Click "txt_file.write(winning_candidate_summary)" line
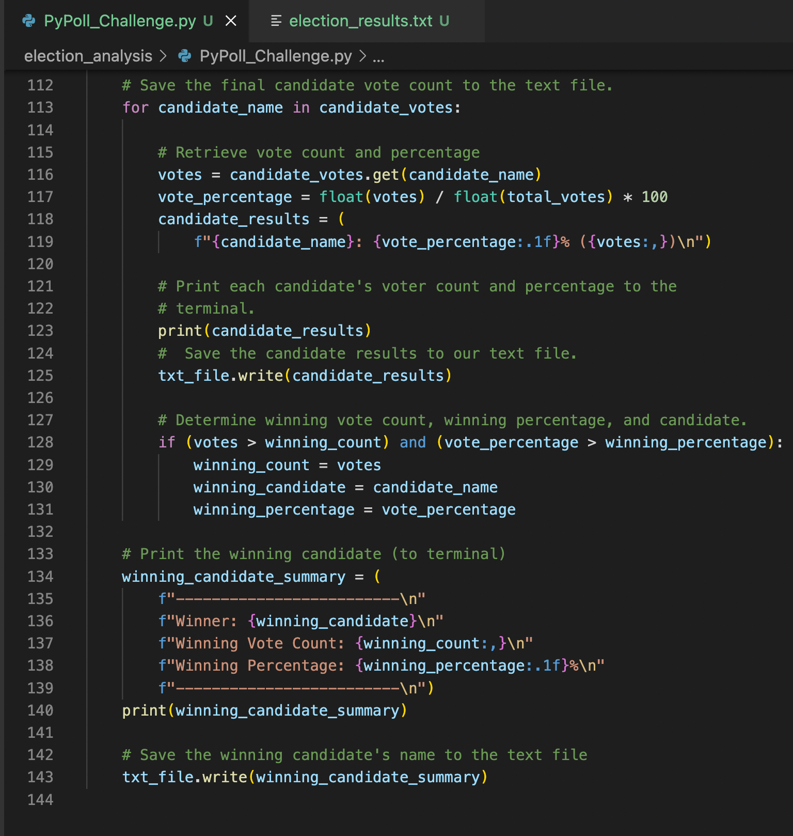The height and width of the screenshot is (836, 793). point(305,777)
